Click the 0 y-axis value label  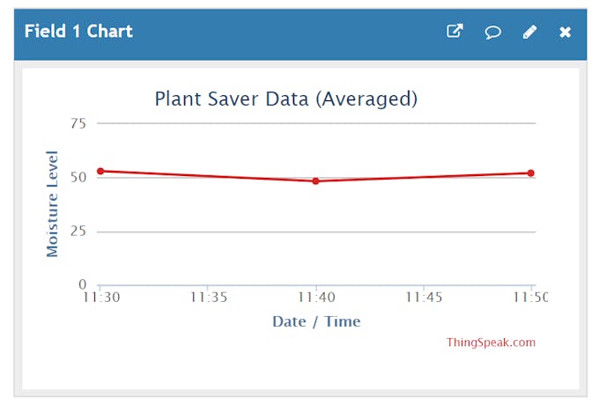coord(83,284)
